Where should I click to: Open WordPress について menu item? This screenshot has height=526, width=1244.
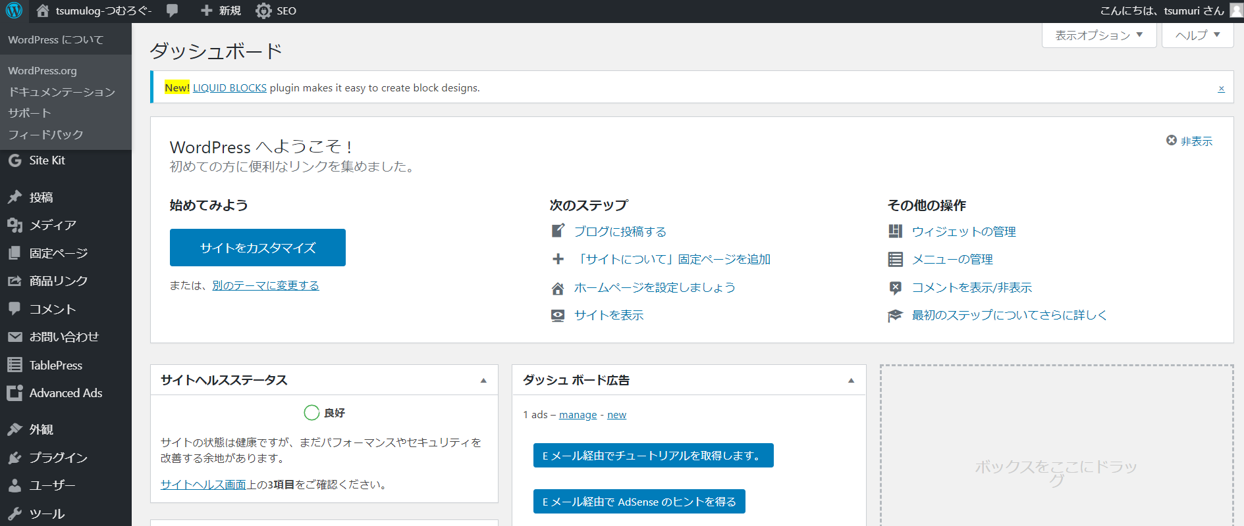click(x=56, y=40)
